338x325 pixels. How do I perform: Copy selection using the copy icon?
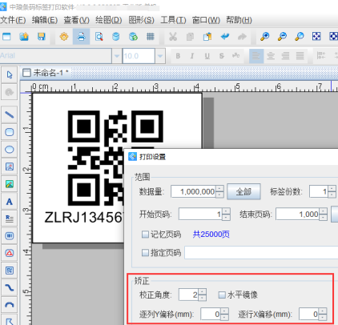(x=190, y=36)
